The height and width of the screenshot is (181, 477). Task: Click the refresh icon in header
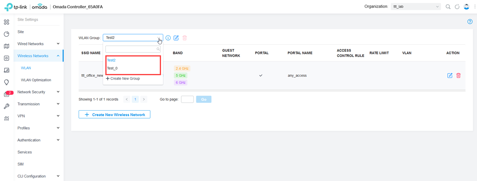[x=457, y=7]
